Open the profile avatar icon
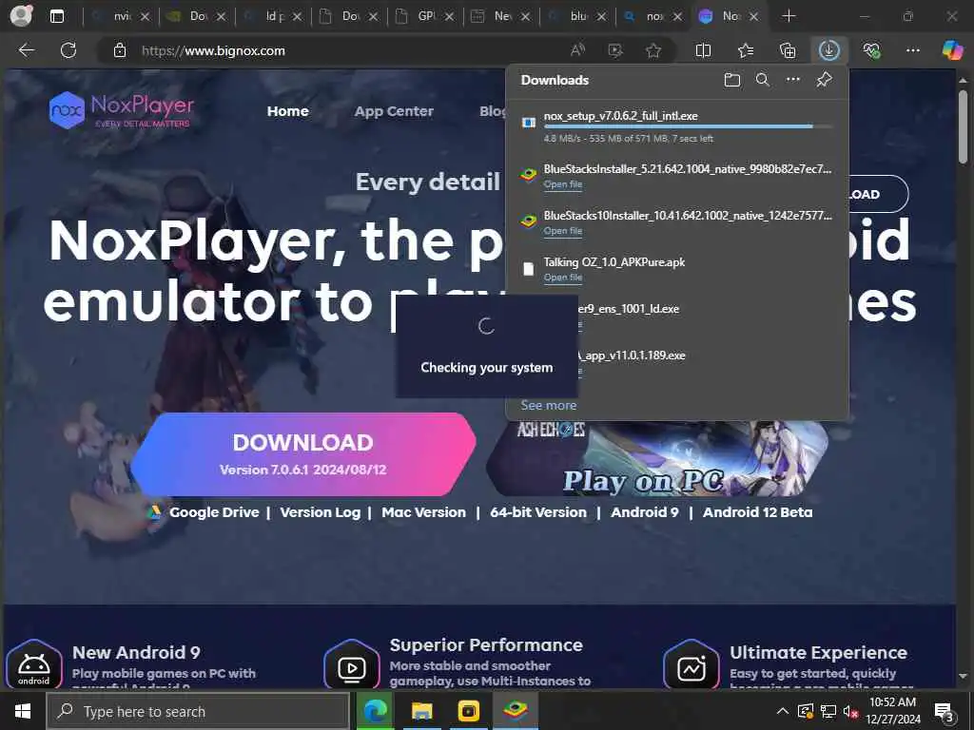This screenshot has width=974, height=730. [x=21, y=16]
